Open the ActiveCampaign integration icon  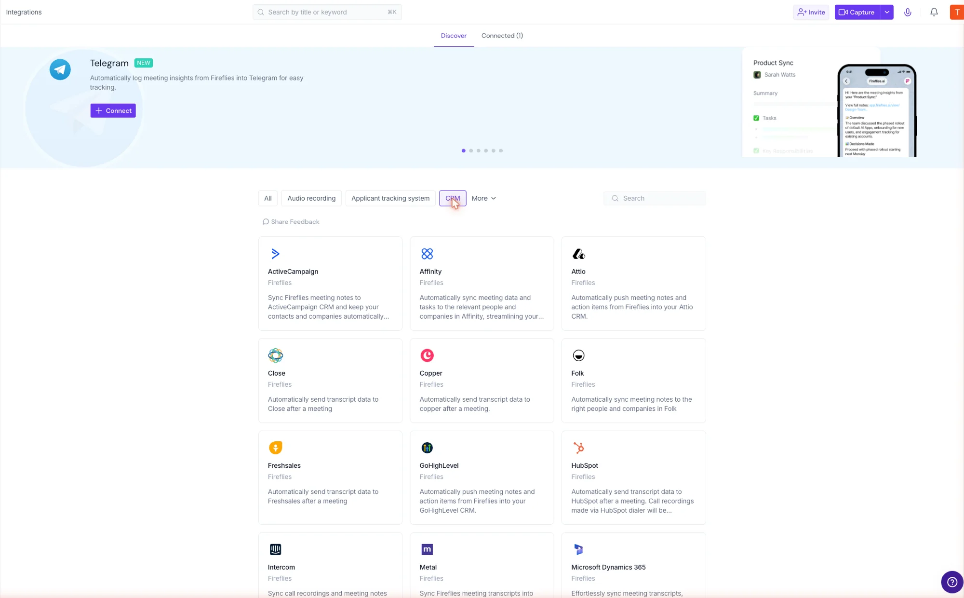(x=275, y=254)
